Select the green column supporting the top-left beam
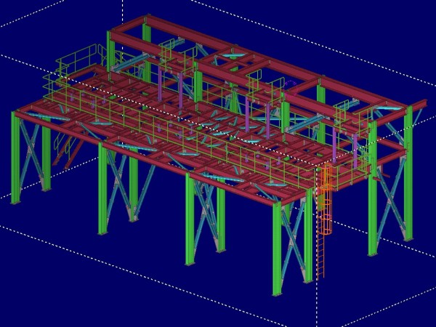This screenshot has width=436, height=327. 111,54
